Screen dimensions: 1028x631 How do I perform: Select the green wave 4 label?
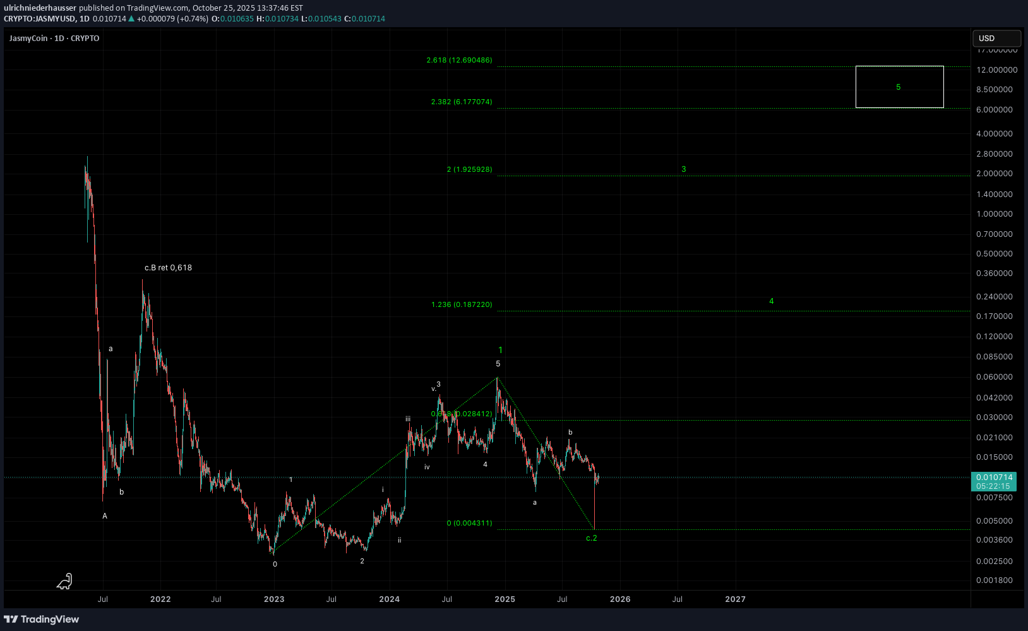(771, 301)
